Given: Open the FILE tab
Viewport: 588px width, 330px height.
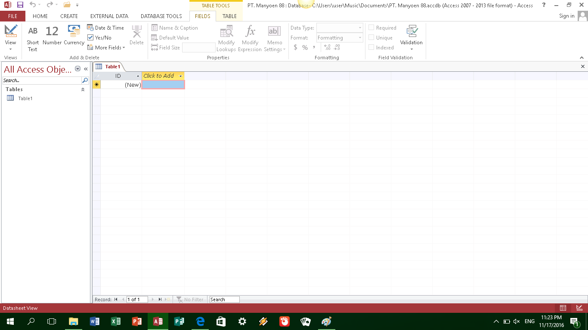Looking at the screenshot, I should coord(12,16).
